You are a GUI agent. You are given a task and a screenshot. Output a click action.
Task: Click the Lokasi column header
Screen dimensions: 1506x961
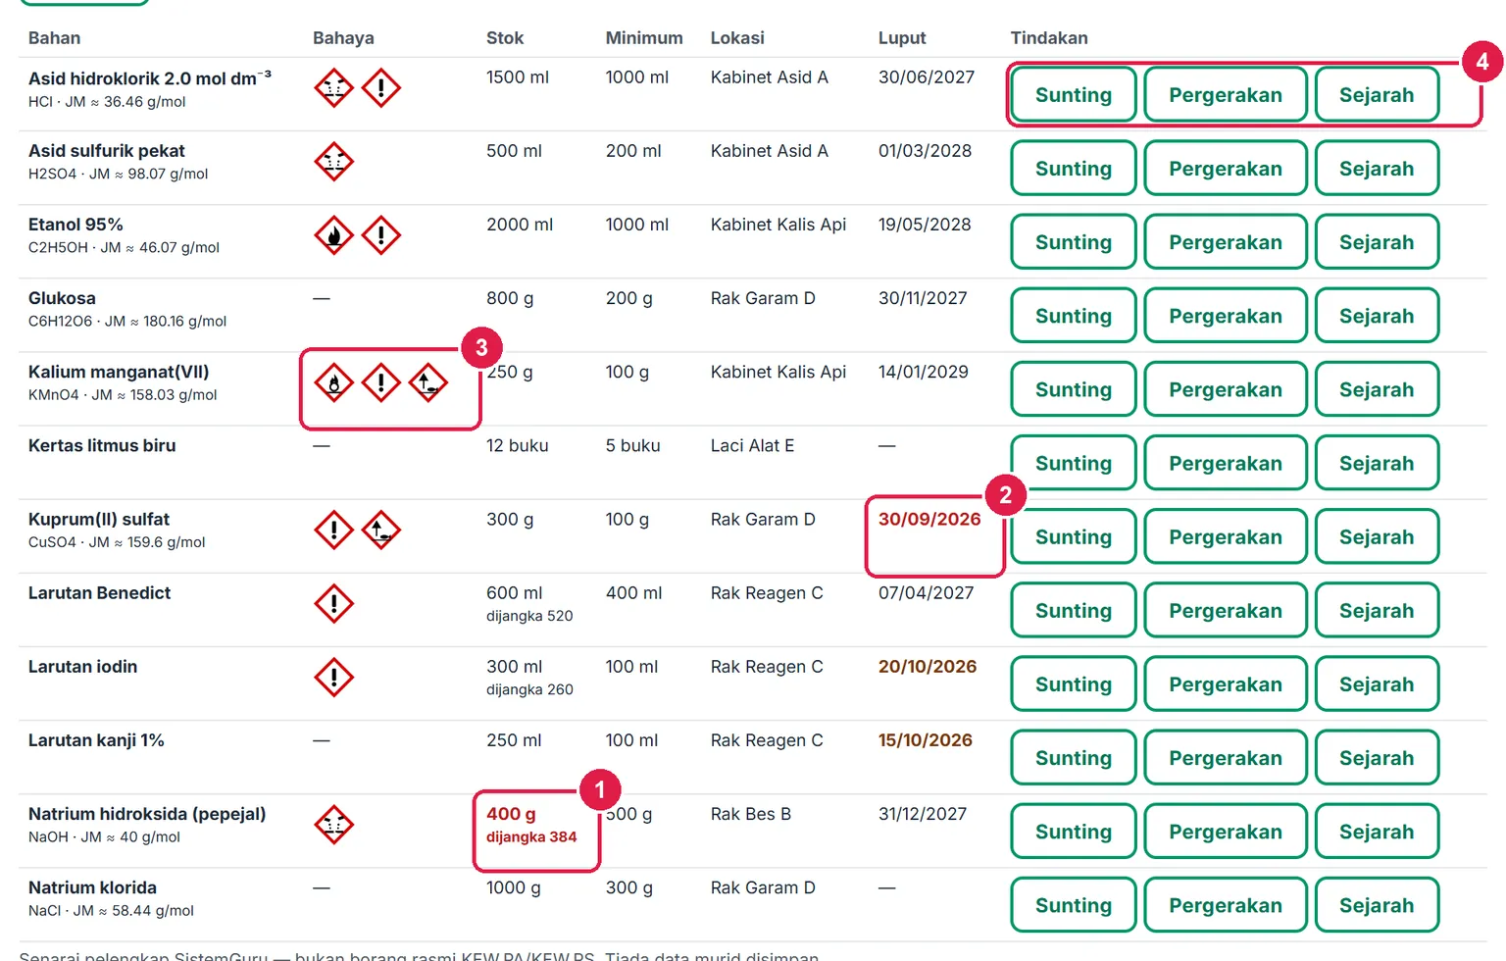(x=737, y=38)
